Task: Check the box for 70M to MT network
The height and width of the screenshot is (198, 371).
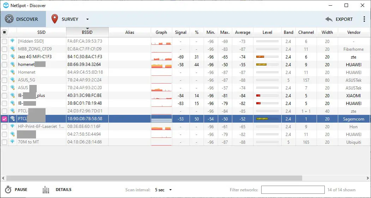Action: (x=5, y=142)
